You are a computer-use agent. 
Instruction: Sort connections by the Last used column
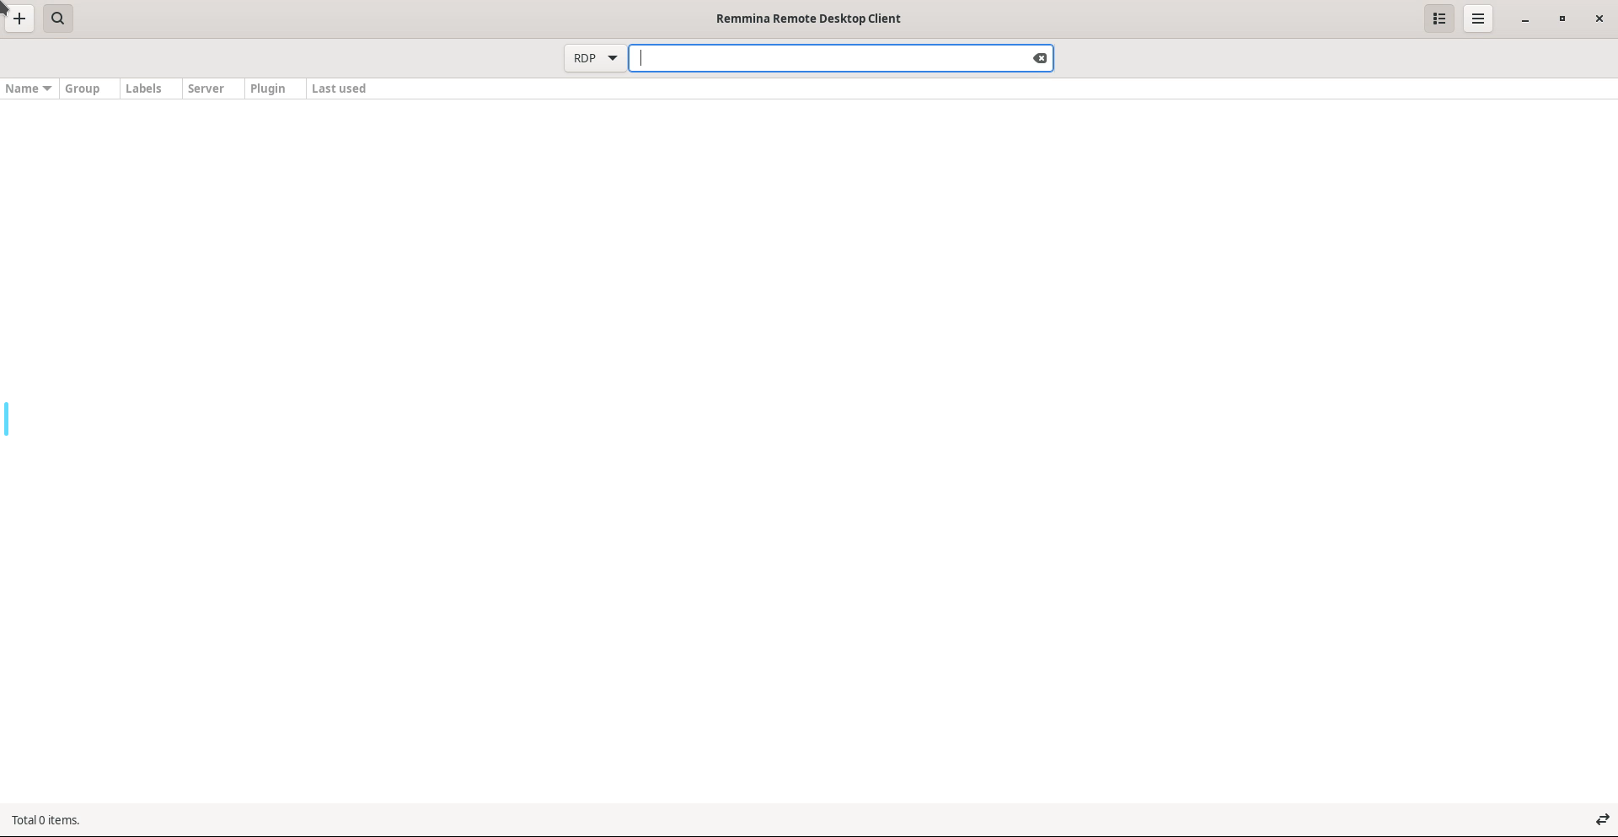[338, 88]
